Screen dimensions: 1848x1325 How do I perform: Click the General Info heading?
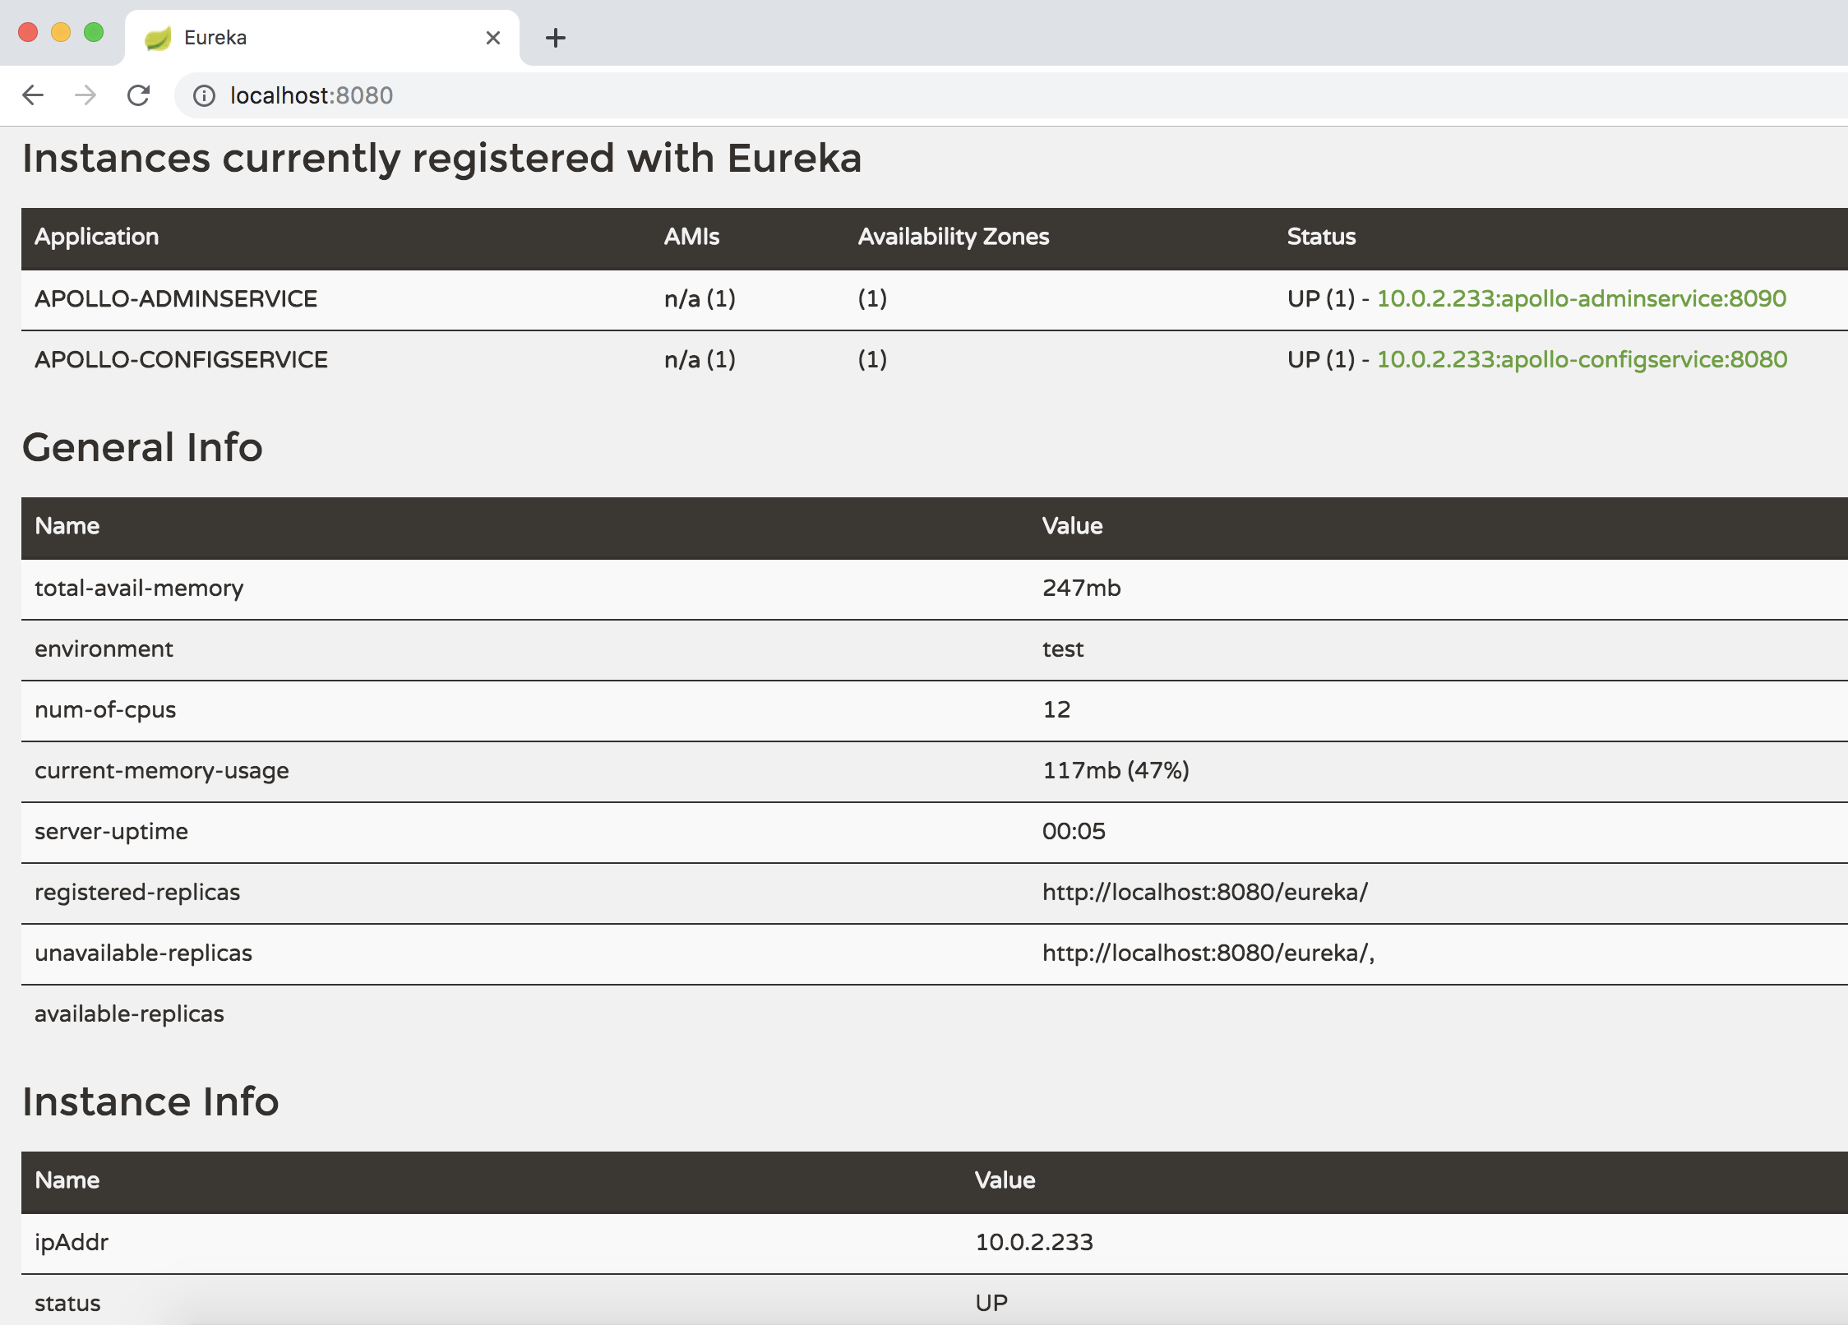point(142,448)
